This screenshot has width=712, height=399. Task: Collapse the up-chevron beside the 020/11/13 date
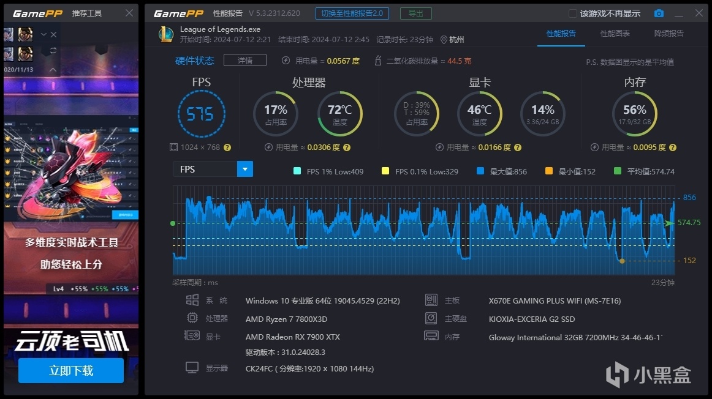[x=53, y=69]
